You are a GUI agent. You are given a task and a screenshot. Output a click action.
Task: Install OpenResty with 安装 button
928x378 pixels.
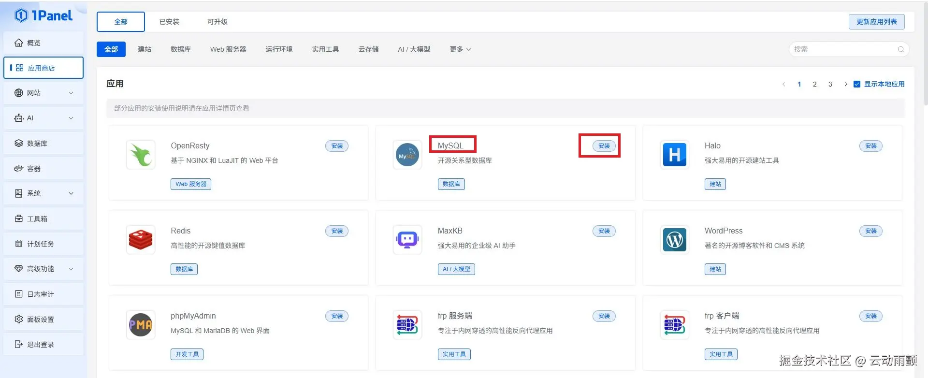click(337, 146)
